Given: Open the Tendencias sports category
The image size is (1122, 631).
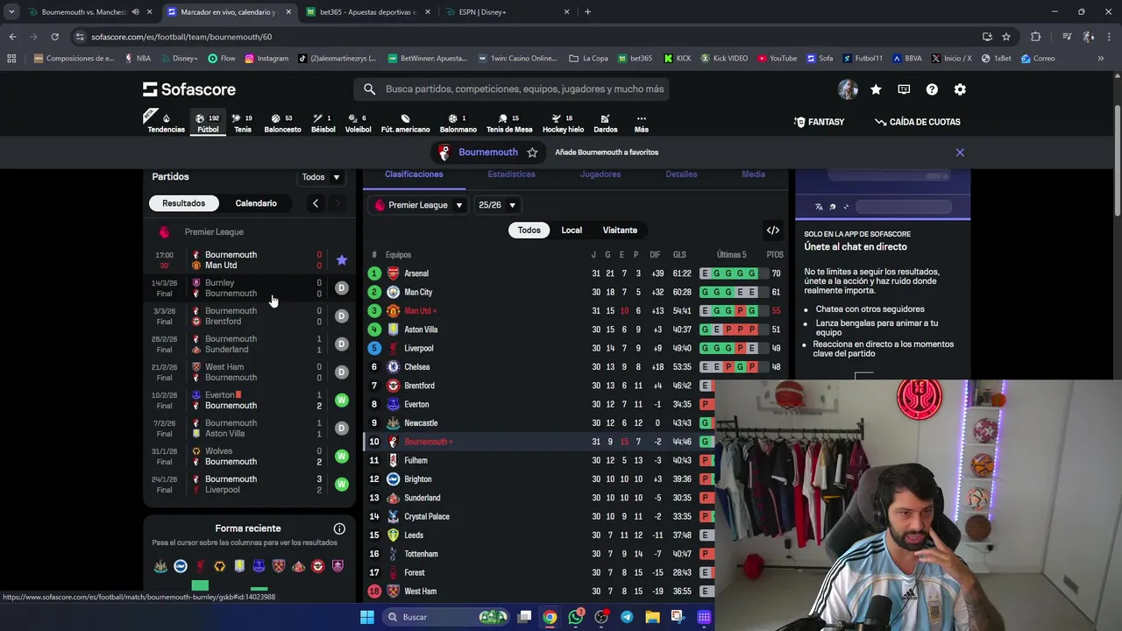Looking at the screenshot, I should pos(166,123).
